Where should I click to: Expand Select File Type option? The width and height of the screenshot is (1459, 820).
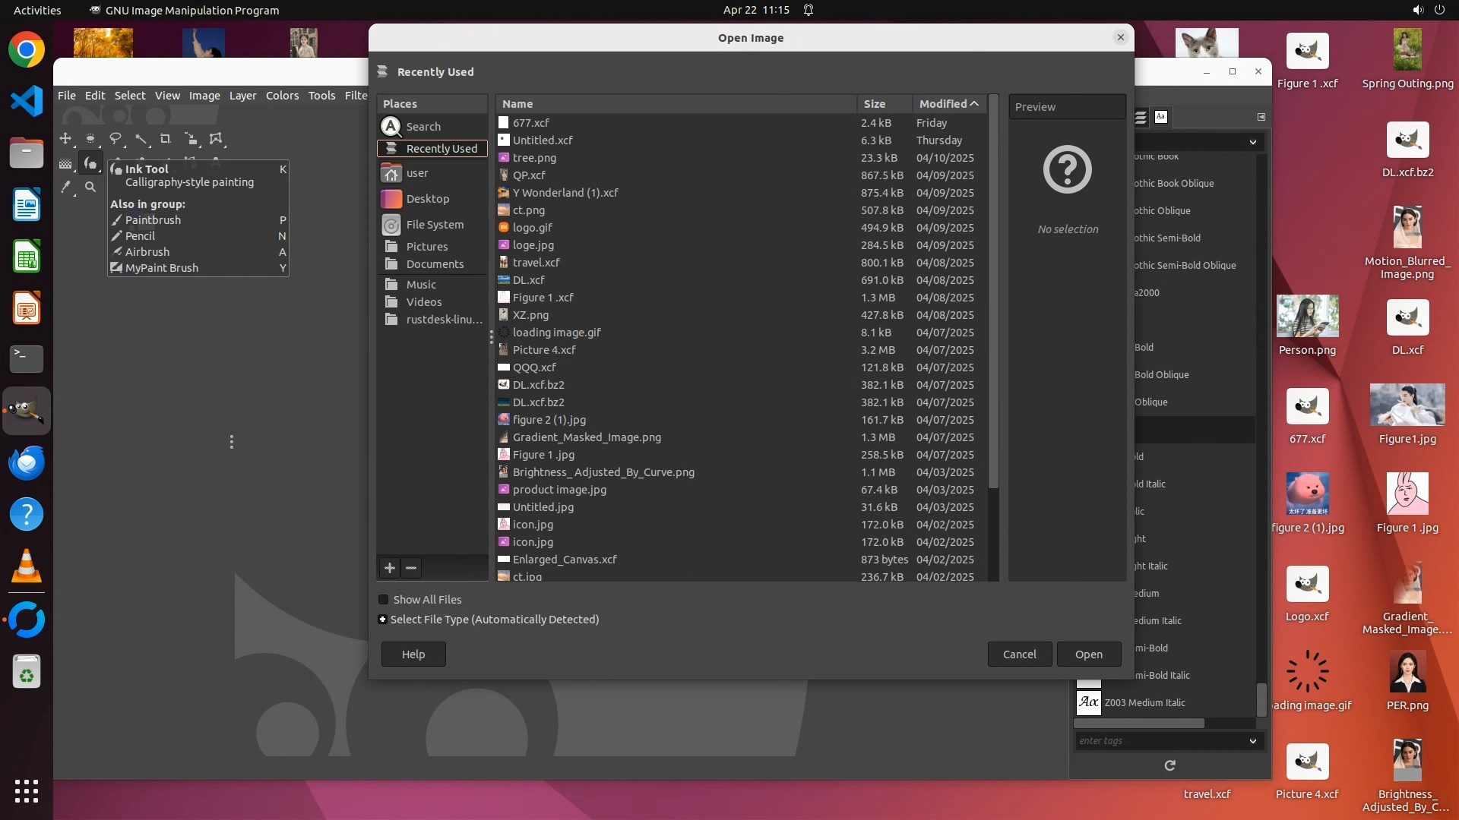coord(383,620)
